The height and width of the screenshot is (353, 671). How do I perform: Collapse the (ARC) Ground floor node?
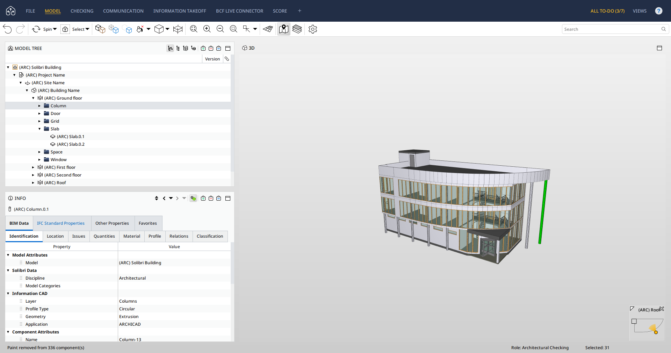[33, 98]
